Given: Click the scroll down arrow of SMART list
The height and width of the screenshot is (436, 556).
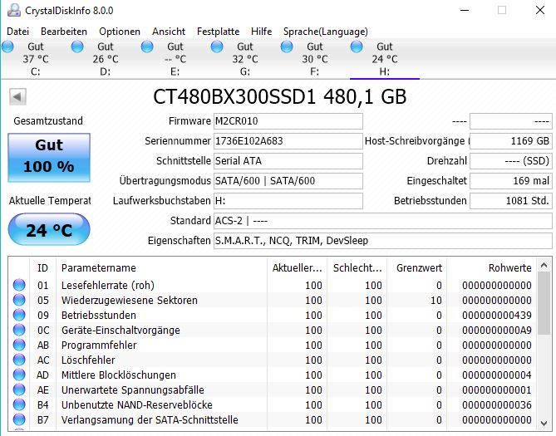Looking at the screenshot, I should [x=544, y=423].
